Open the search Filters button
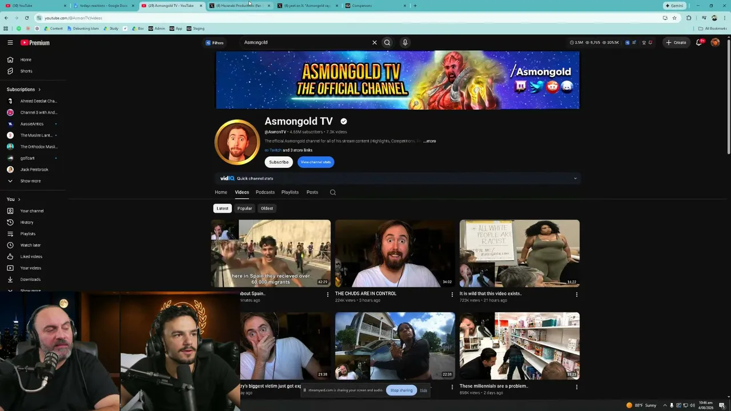The image size is (731, 411). coord(215,43)
